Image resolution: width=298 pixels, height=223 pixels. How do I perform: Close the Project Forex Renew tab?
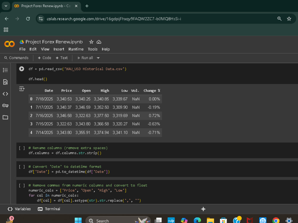(x=76, y=6)
